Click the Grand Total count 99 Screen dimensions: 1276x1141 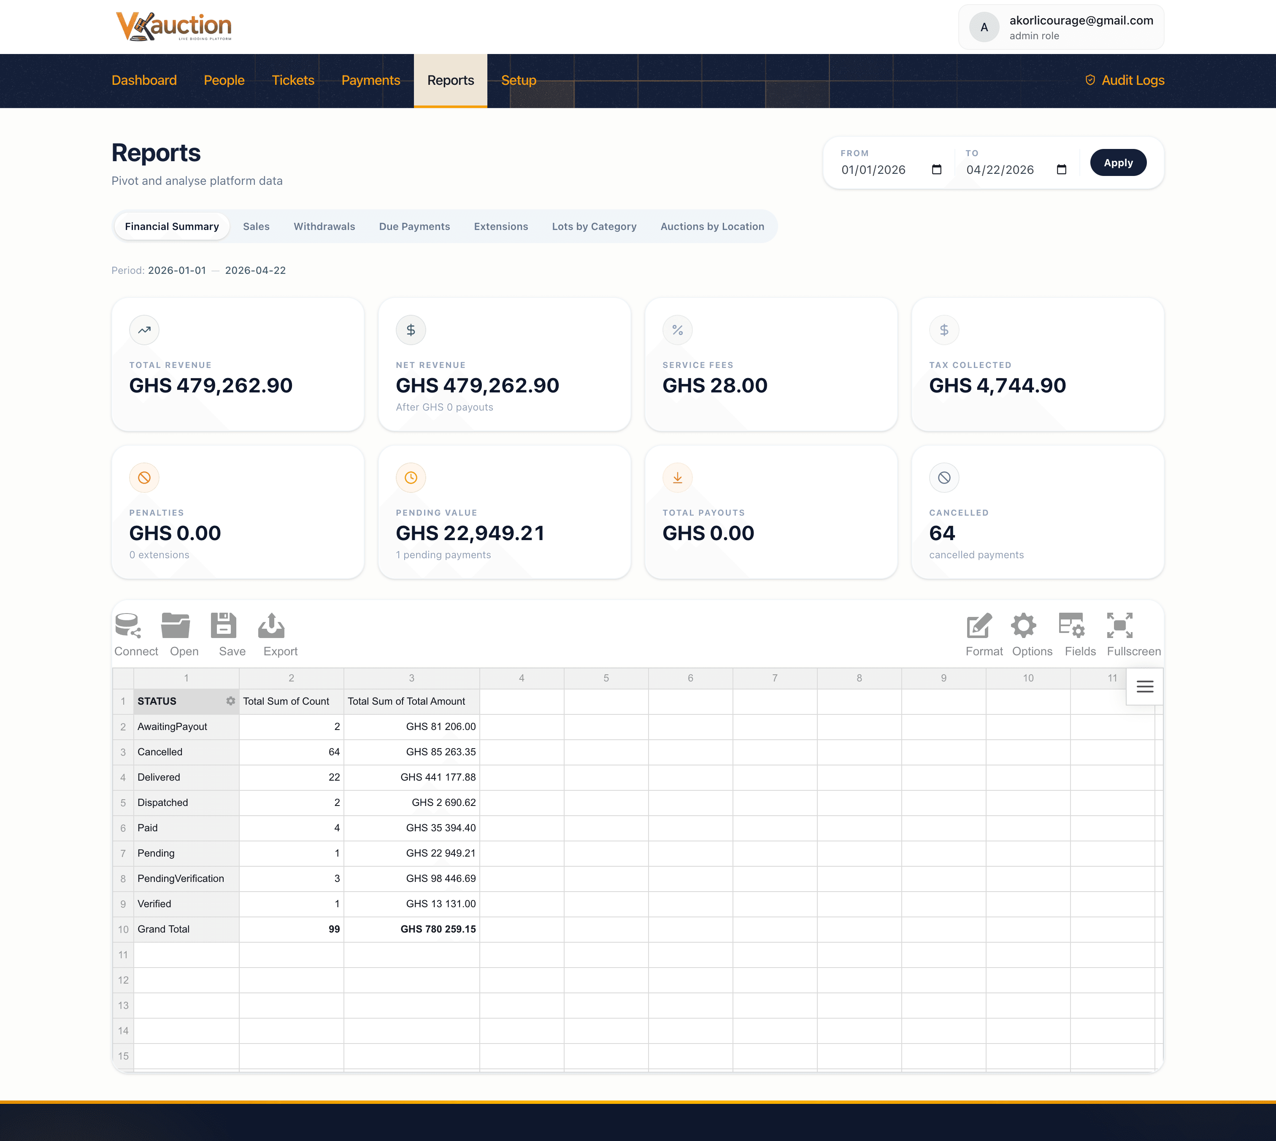pyautogui.click(x=292, y=929)
